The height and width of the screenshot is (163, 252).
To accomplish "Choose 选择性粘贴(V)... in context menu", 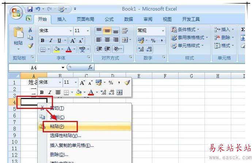I will [85, 136].
